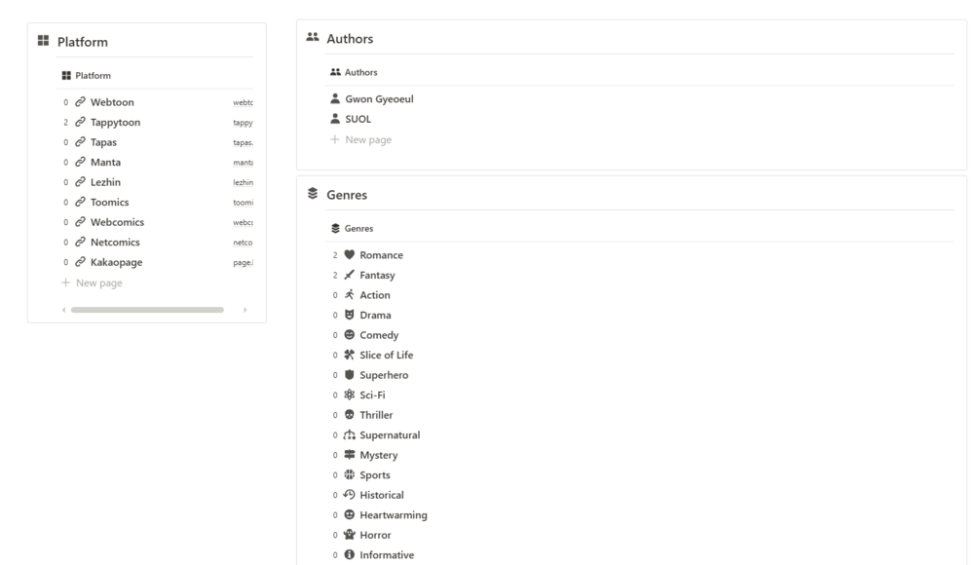The width and height of the screenshot is (979, 565).
Task: Open the Gwon Gyeoeul author page
Action: [x=379, y=98]
